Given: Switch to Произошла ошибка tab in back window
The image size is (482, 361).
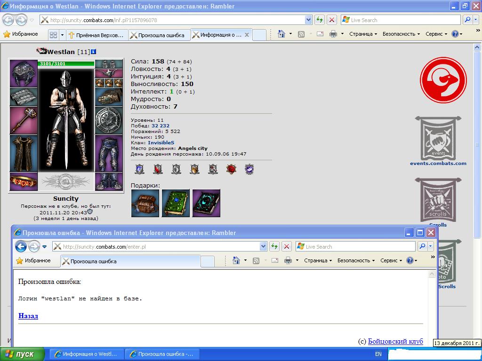Looking at the screenshot, I should point(159,35).
